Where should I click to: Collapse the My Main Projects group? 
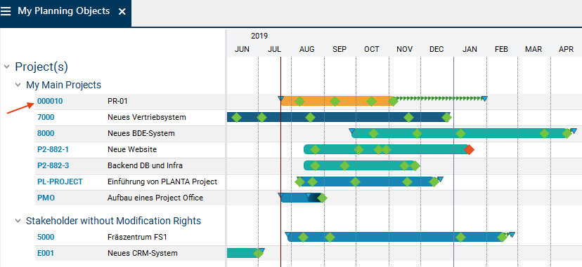[x=18, y=85]
